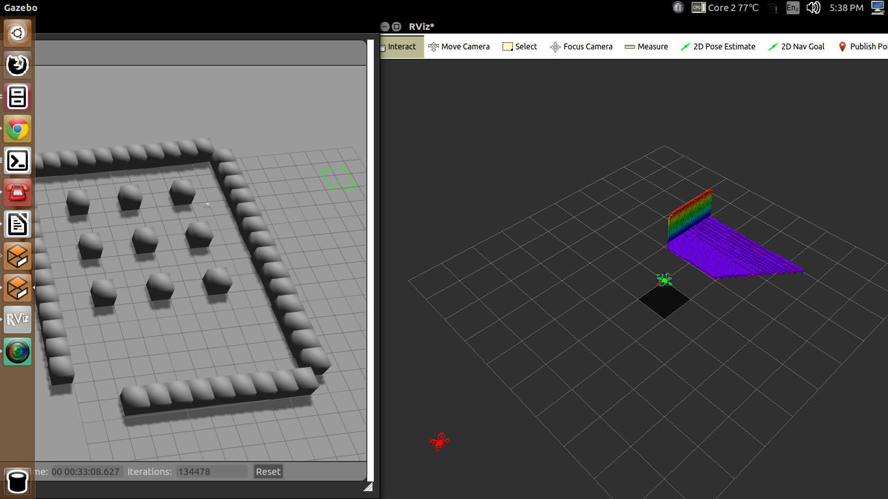Choose the Publish Point tool
The height and width of the screenshot is (499, 888).
pos(862,47)
